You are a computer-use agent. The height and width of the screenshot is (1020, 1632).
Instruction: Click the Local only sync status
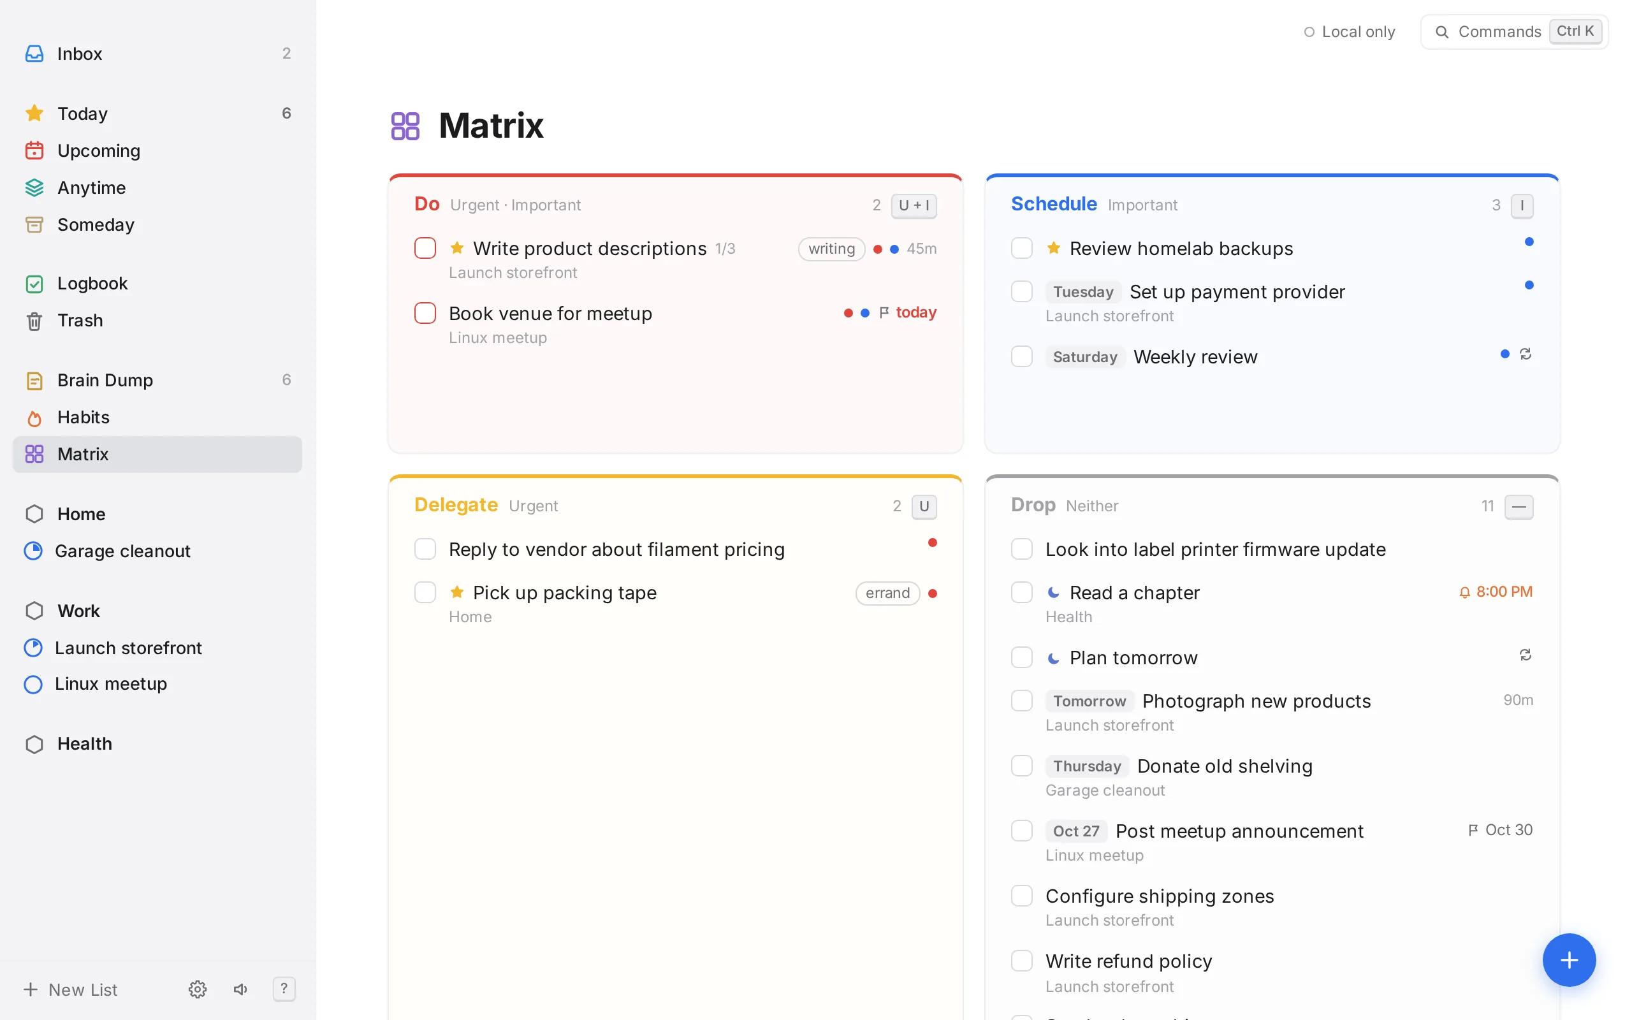click(x=1350, y=32)
